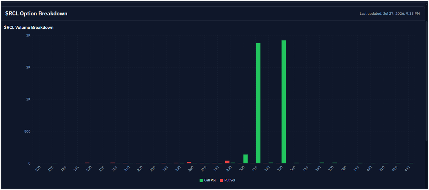
Task: Click the 0 label on the y-axis
Action: coord(29,163)
